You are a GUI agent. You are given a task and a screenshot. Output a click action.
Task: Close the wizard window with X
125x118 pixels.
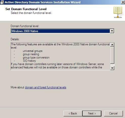pos(123,2)
